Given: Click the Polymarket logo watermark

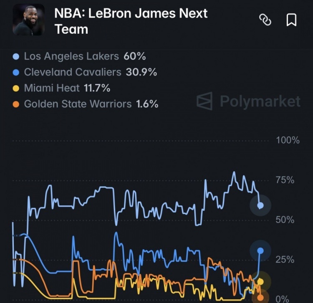Looking at the screenshot, I should point(248,101).
